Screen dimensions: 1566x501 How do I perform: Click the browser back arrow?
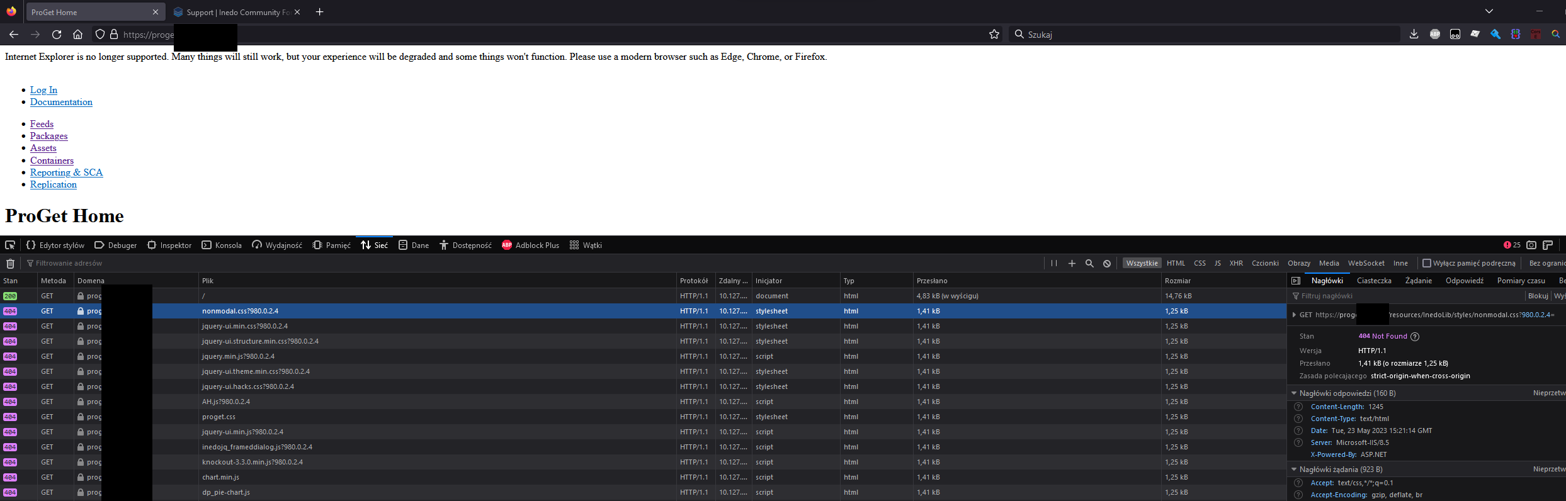point(14,35)
